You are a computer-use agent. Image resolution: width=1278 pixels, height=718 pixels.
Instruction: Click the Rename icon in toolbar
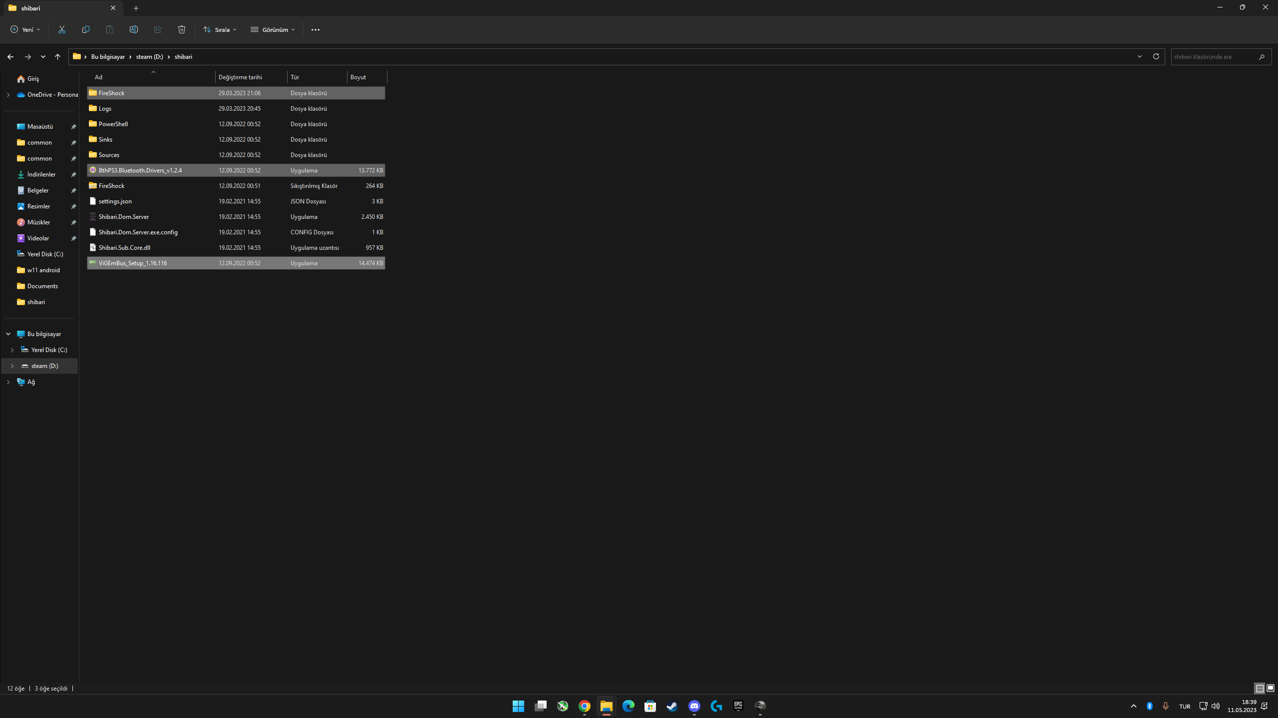click(133, 29)
